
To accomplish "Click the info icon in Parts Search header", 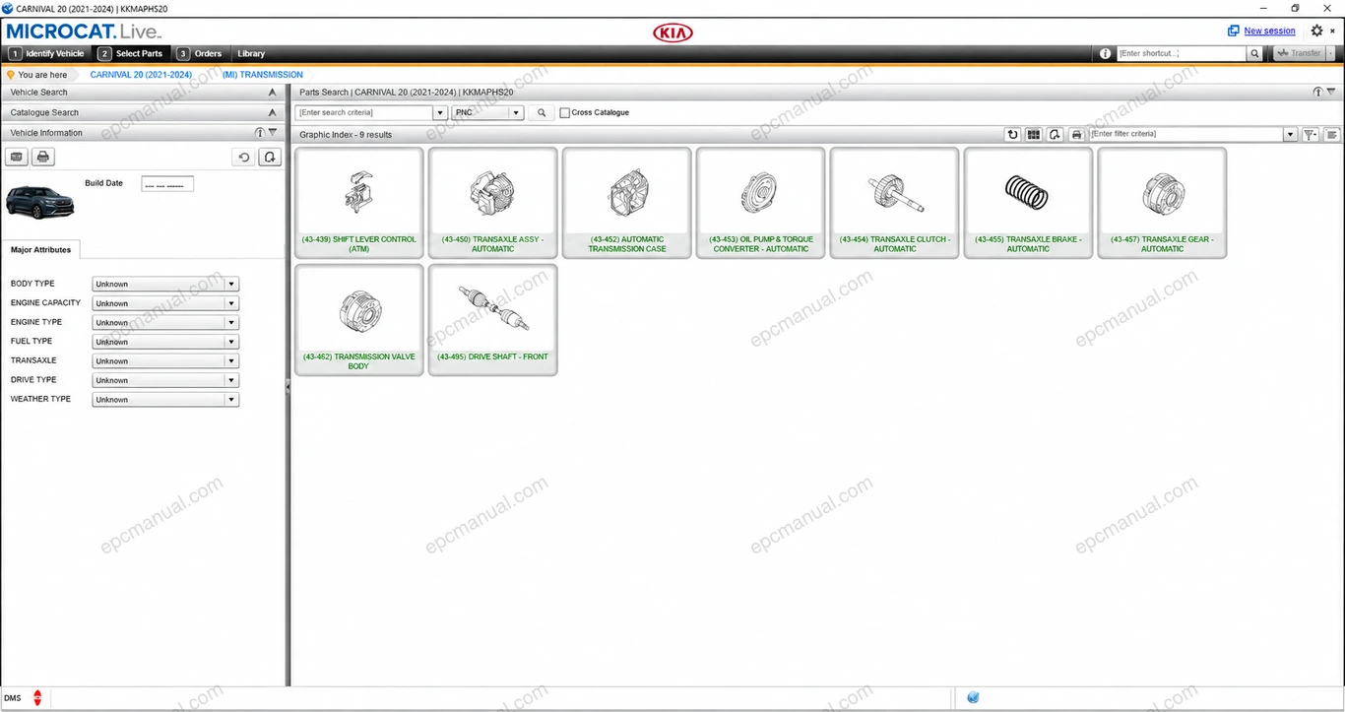I will [1317, 92].
